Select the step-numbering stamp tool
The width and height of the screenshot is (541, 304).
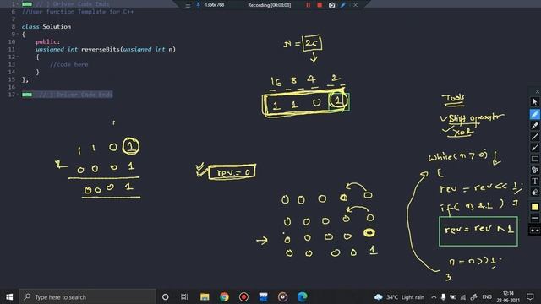(534, 170)
